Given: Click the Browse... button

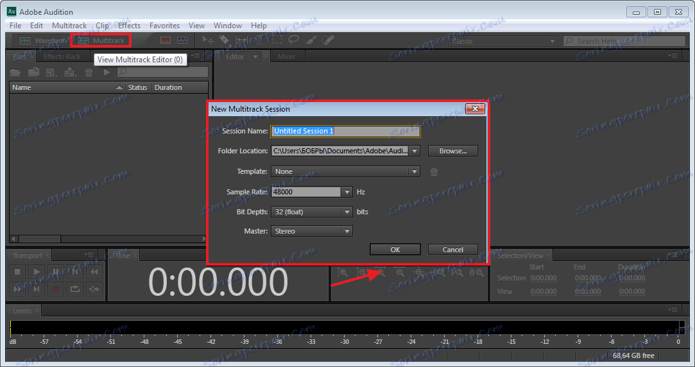Looking at the screenshot, I should coord(452,151).
